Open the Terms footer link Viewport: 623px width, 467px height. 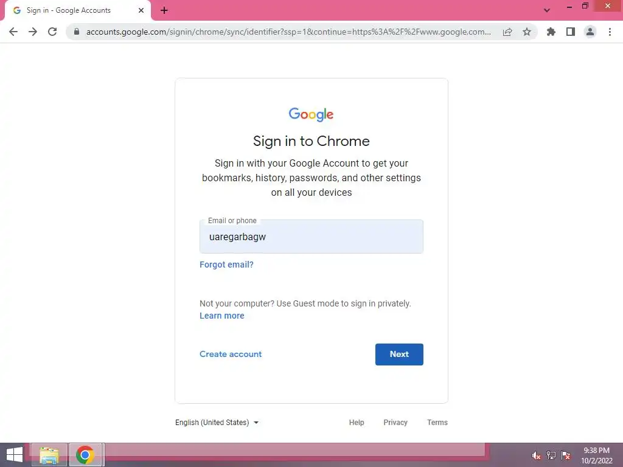pyautogui.click(x=437, y=423)
